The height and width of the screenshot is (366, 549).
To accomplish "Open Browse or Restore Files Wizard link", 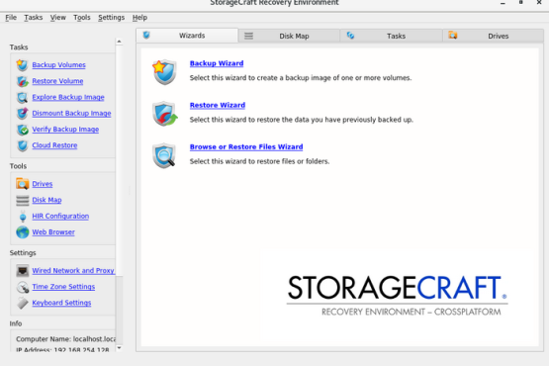I will [246, 146].
